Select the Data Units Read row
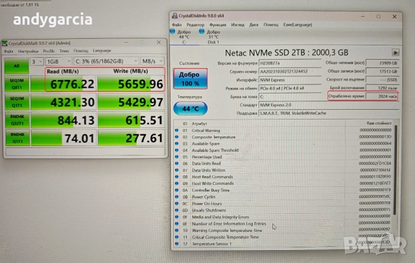The image size is (415, 263). click(283, 164)
